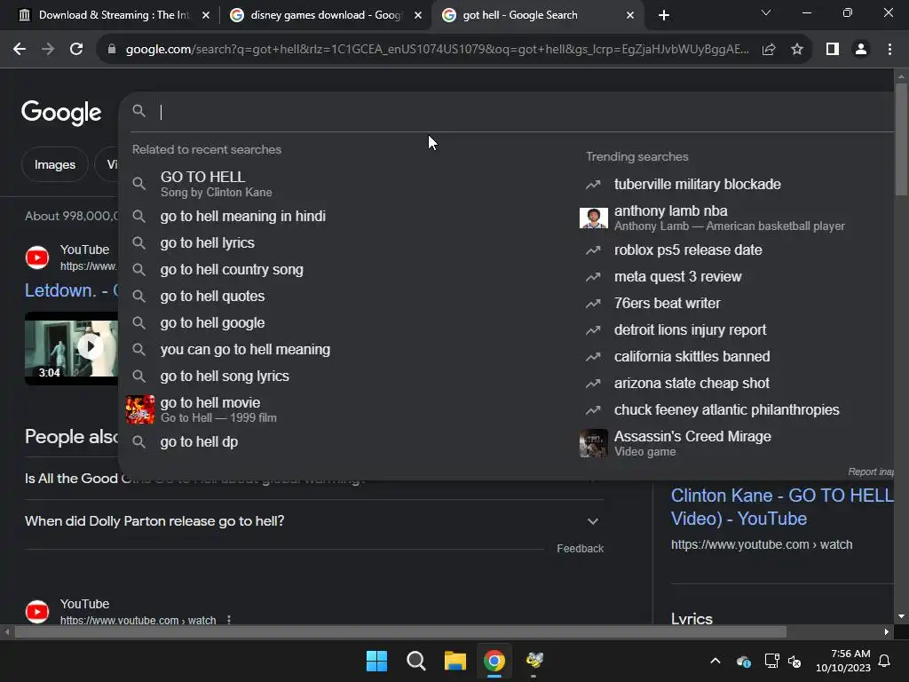Image resolution: width=909 pixels, height=682 pixels.
Task: Select go to hell dp suggestion
Action: point(342,442)
